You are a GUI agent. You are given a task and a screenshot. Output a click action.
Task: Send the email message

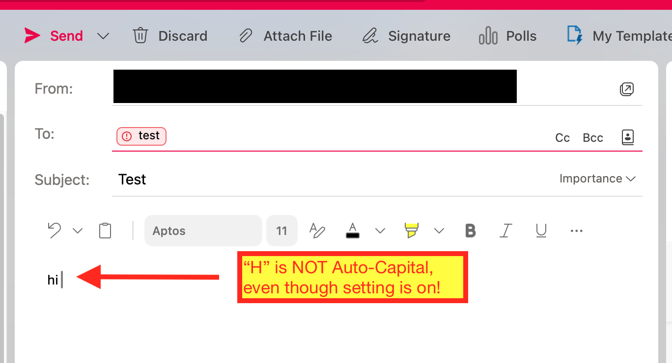[54, 36]
